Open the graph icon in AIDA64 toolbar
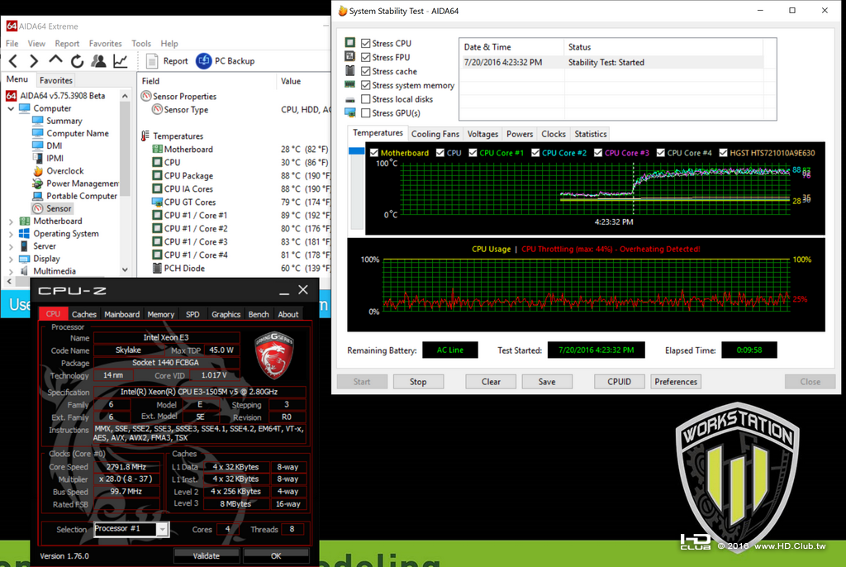 [120, 61]
